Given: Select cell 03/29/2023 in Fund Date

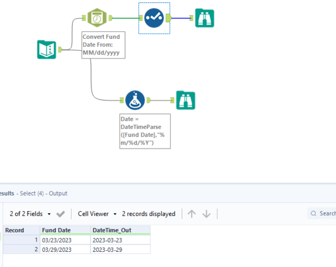Looking at the screenshot, I should pos(65,249).
